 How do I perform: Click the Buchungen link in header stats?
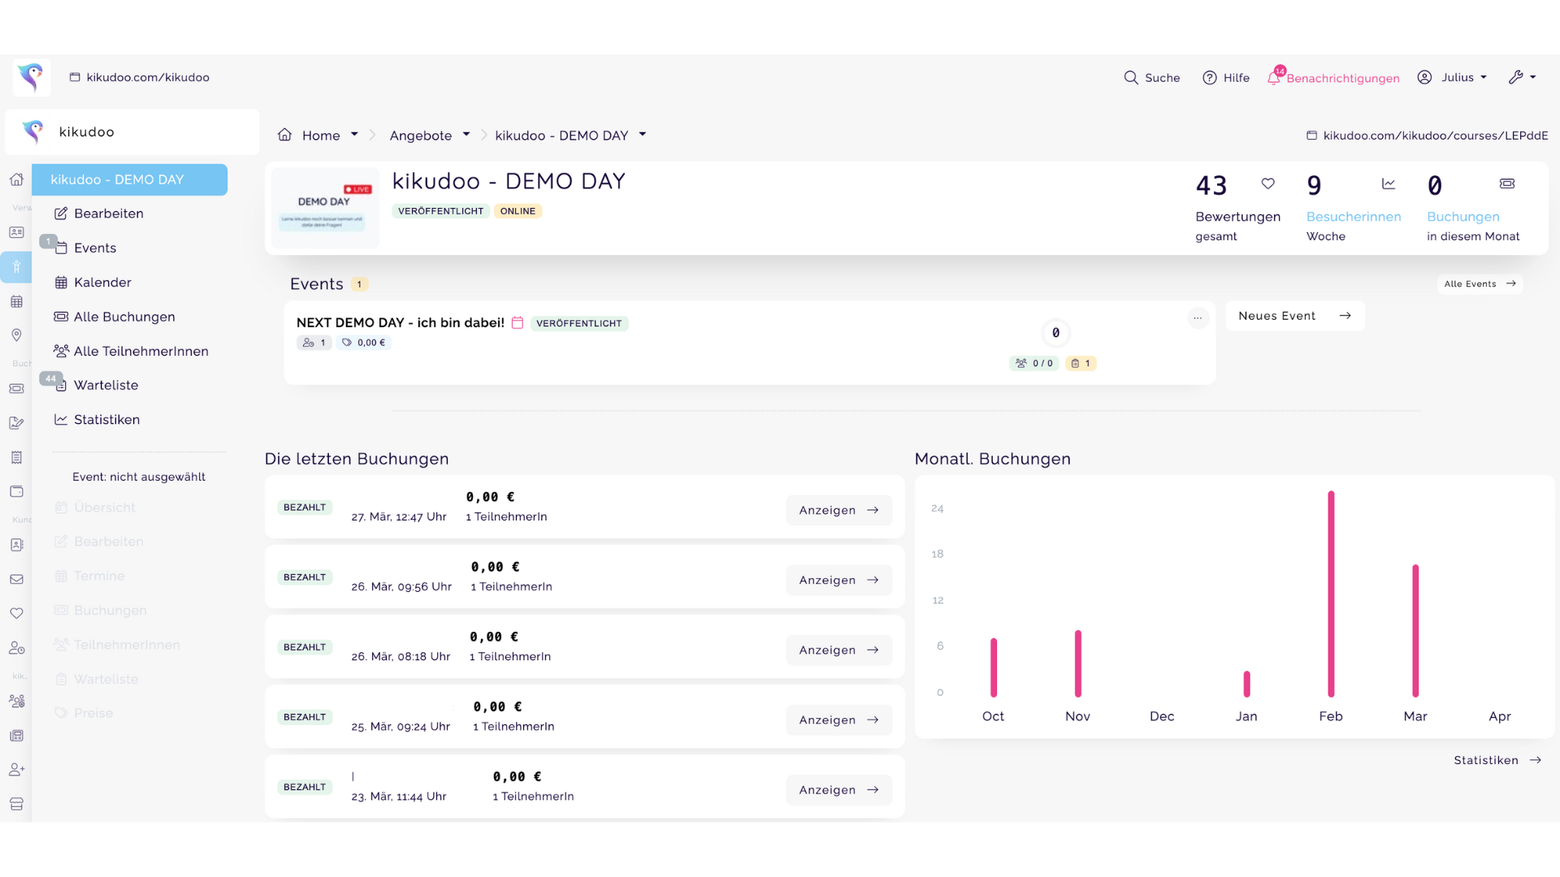click(1462, 217)
